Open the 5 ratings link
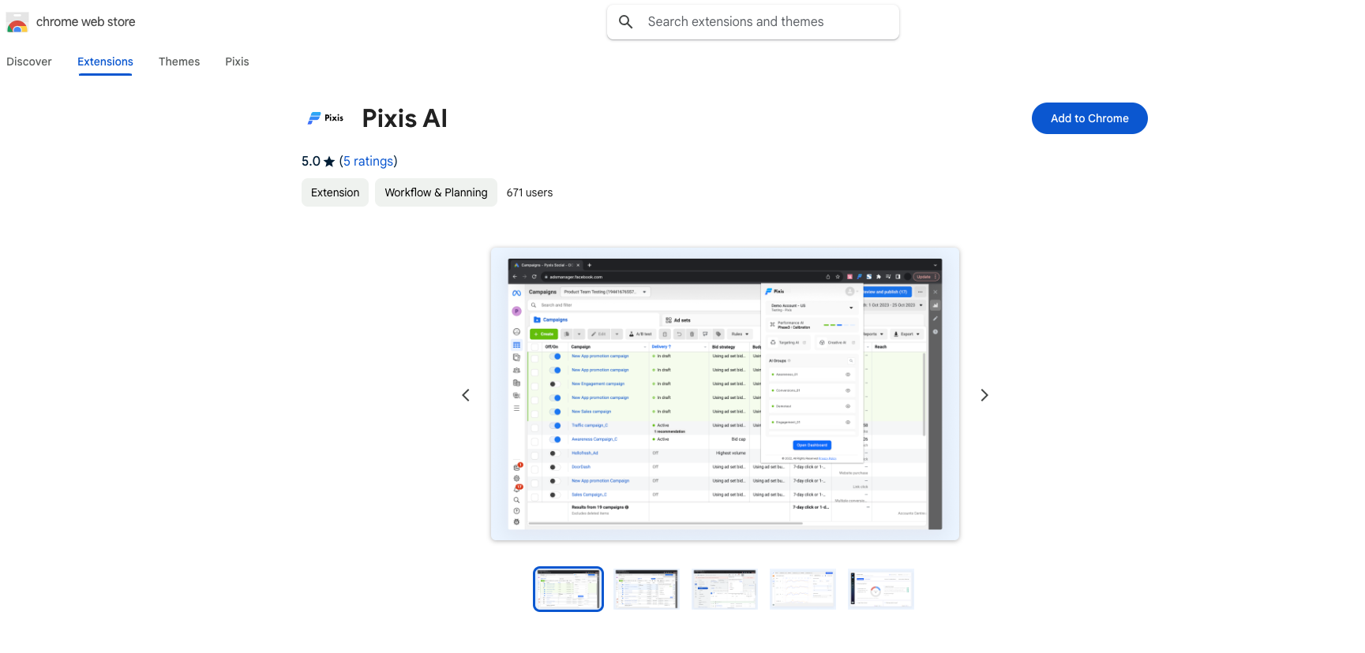The height and width of the screenshot is (653, 1365). click(368, 161)
